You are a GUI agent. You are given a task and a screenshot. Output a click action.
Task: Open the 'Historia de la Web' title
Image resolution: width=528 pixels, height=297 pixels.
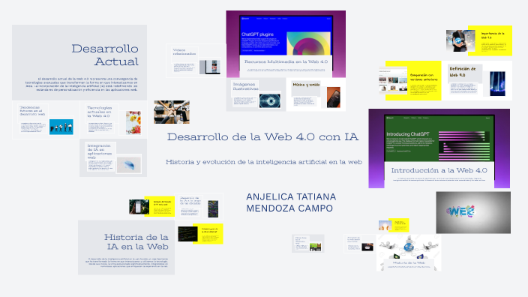point(409,262)
